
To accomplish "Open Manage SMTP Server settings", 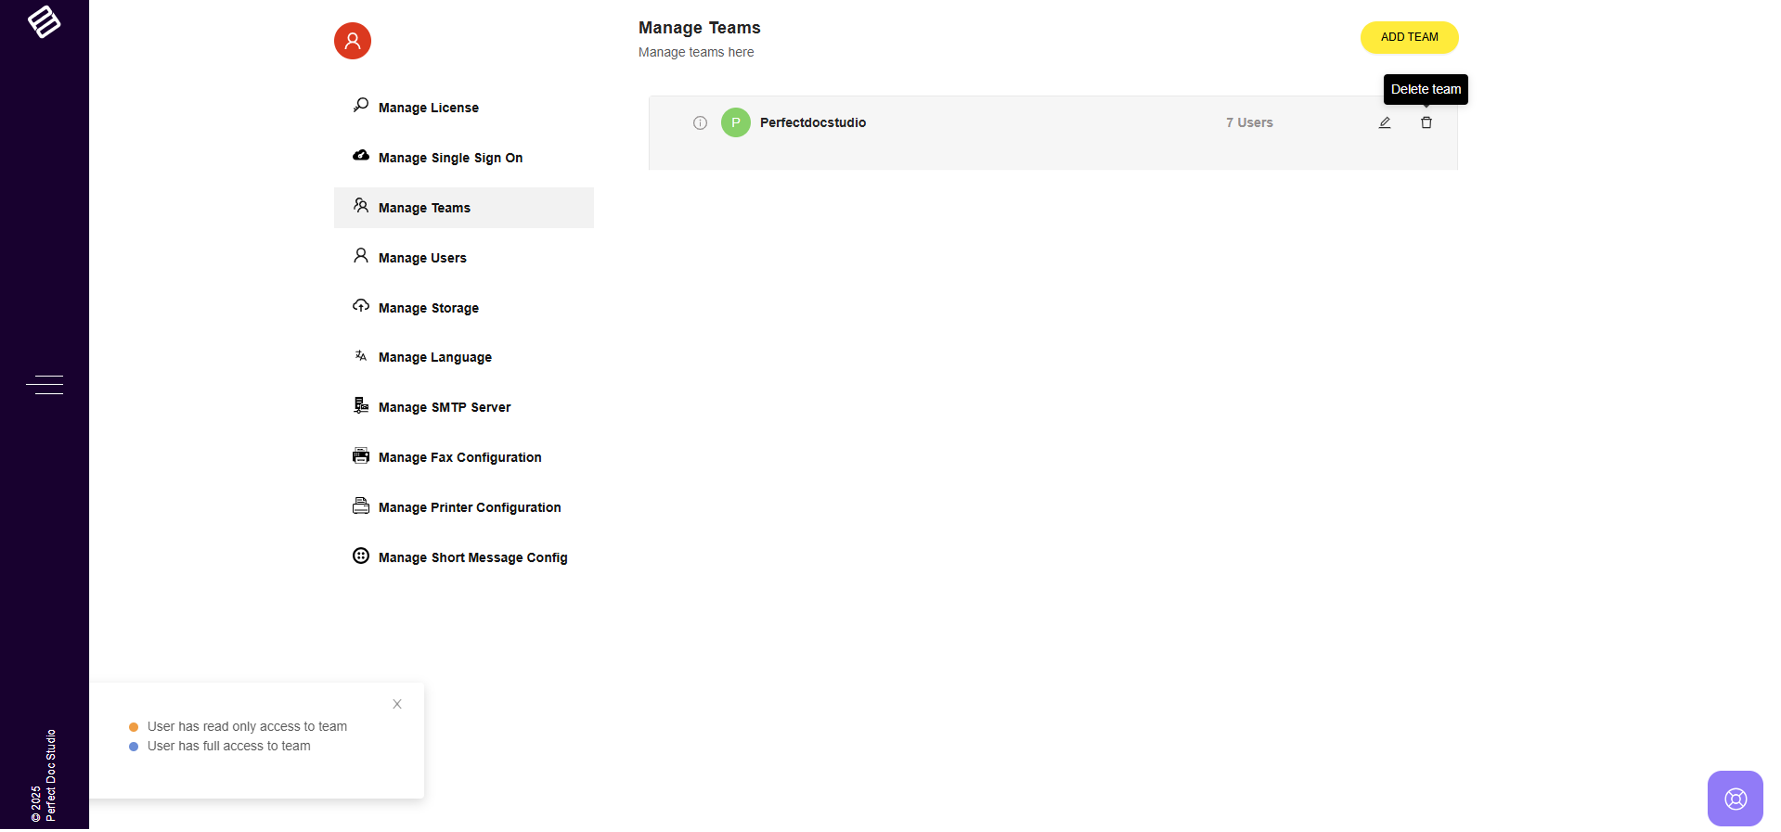I will point(444,407).
